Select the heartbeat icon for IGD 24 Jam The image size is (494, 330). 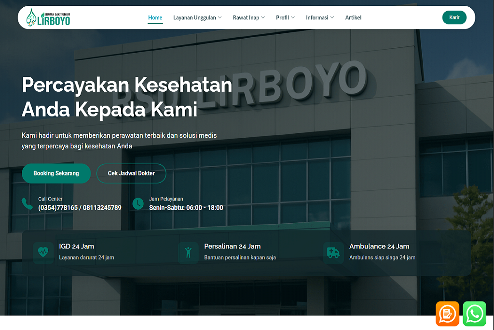pos(43,252)
